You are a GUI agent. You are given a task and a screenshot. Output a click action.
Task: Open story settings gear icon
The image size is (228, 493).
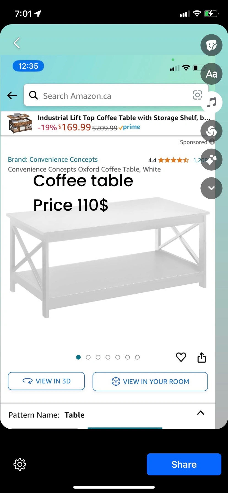click(20, 464)
